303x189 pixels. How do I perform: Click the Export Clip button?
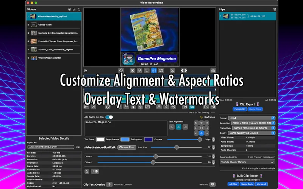240,109
